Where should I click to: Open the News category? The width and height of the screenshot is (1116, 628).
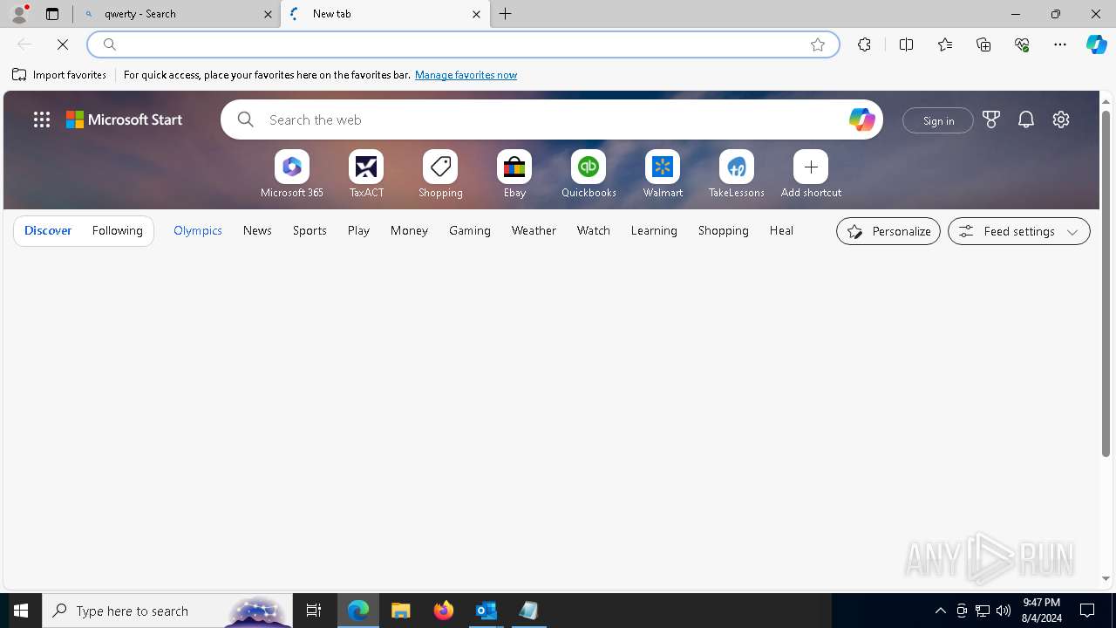point(257,230)
